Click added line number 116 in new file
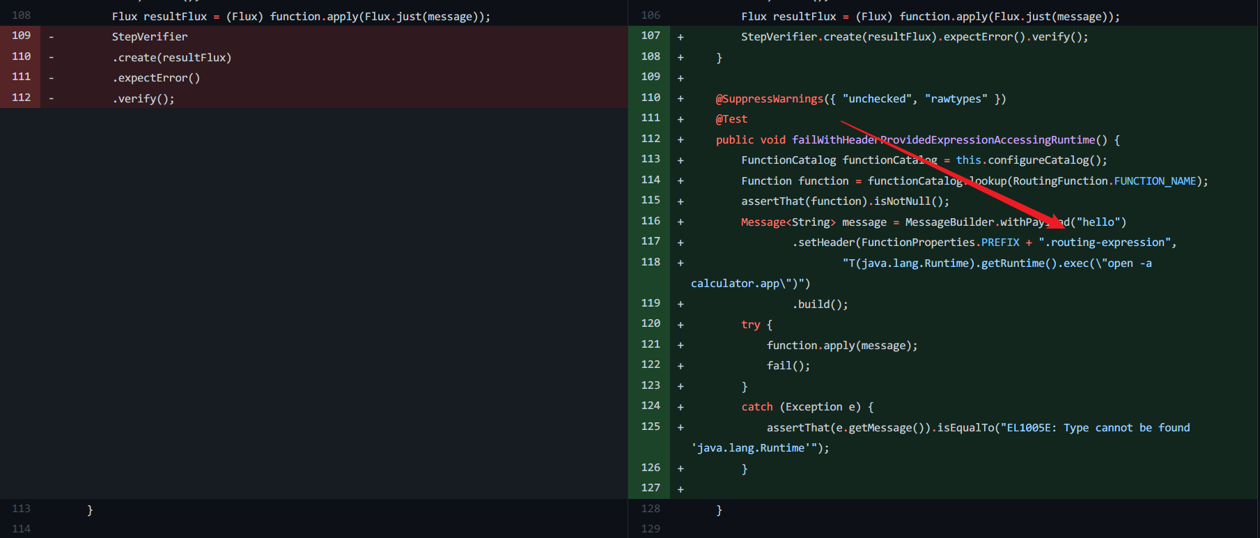This screenshot has width=1260, height=538. click(x=651, y=221)
